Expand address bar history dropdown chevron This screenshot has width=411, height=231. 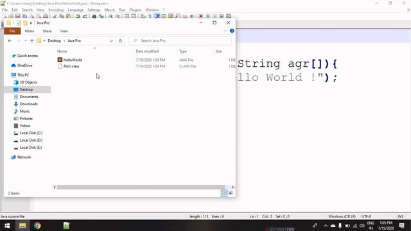pyautogui.click(x=111, y=41)
